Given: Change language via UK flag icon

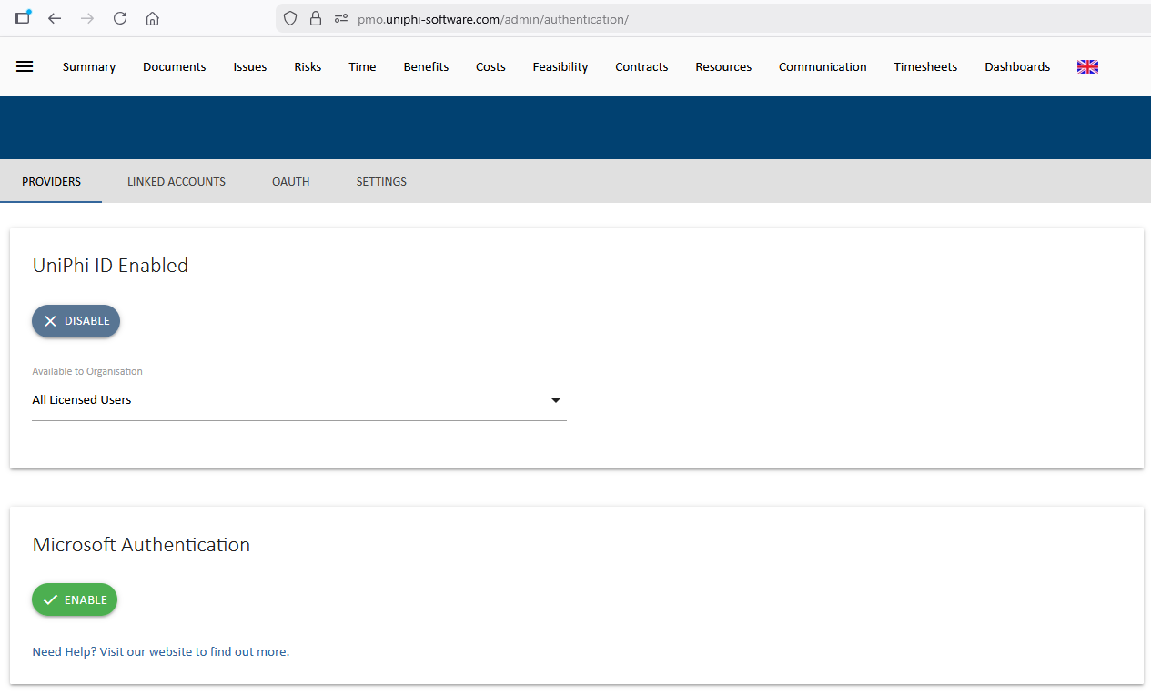Looking at the screenshot, I should click(1087, 66).
